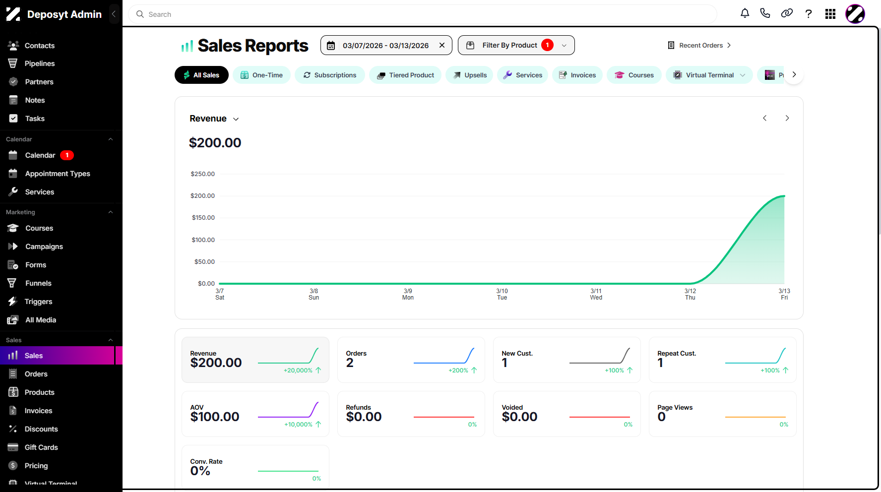Viewport: 881px width, 492px height.
Task: Click the phone icon in top bar
Action: pyautogui.click(x=765, y=13)
